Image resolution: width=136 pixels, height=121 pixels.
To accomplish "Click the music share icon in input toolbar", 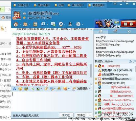I will coord(46,89).
